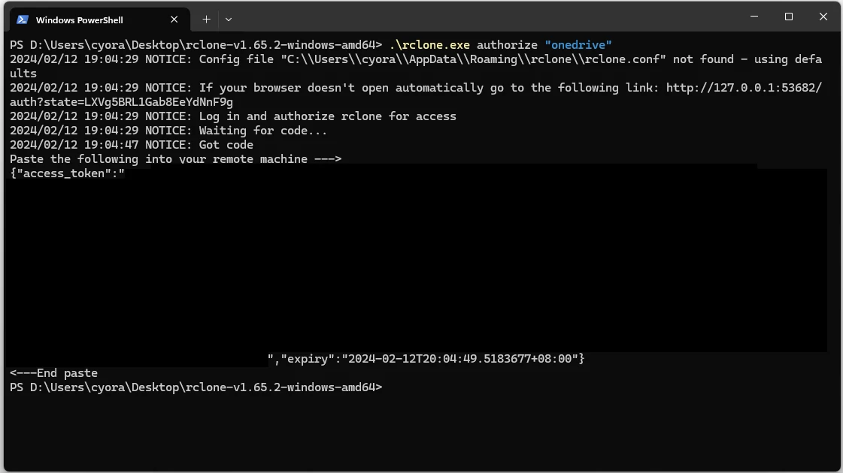Expand the new tab profile dropdown

229,20
